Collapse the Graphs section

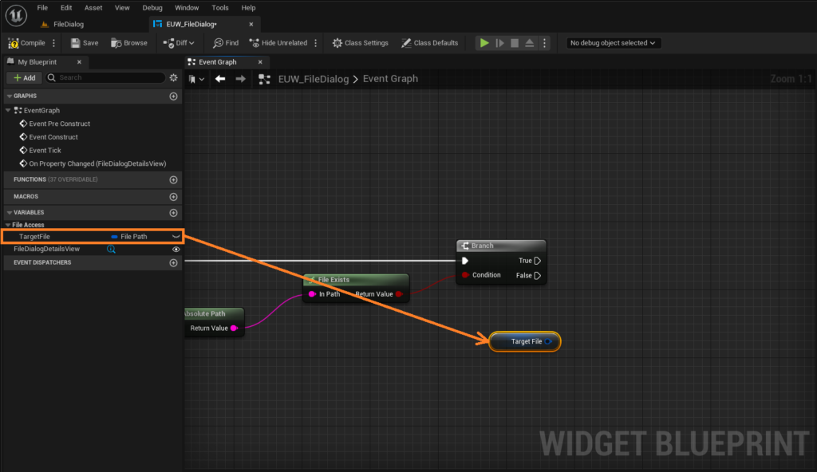pos(10,96)
